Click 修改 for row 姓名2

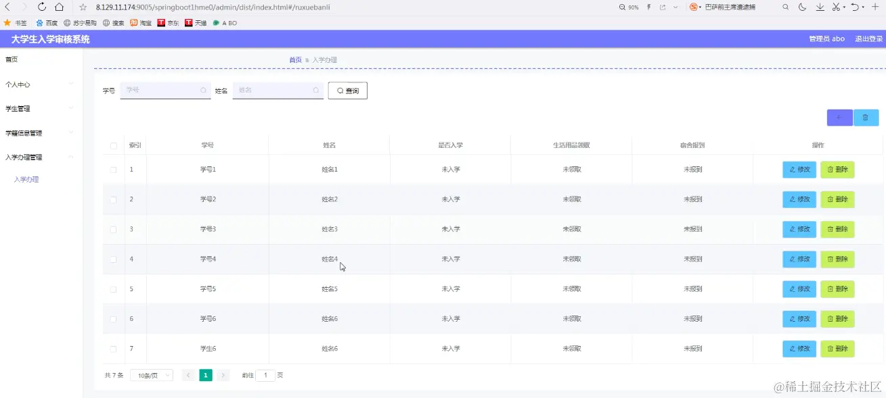pyautogui.click(x=799, y=199)
